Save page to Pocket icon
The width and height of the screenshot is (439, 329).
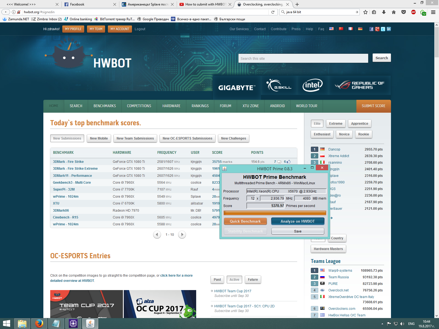pos(404,12)
